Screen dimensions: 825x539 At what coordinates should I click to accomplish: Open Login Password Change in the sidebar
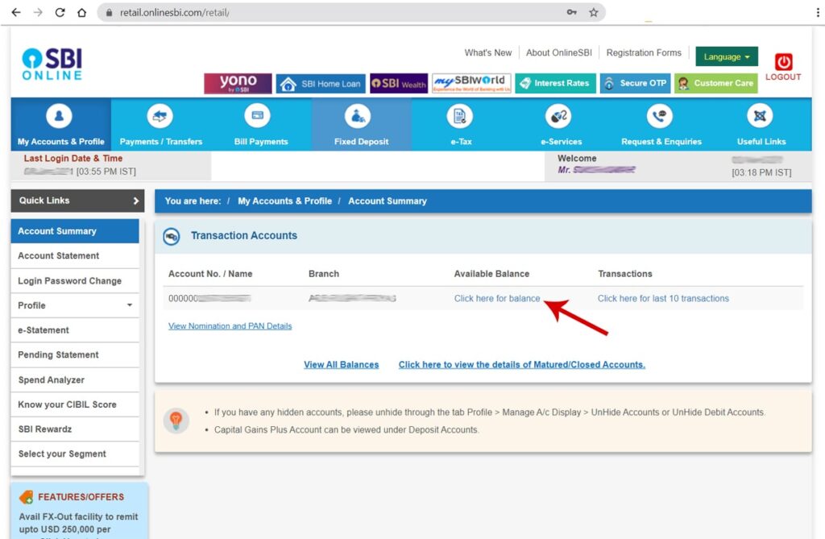[x=75, y=280]
